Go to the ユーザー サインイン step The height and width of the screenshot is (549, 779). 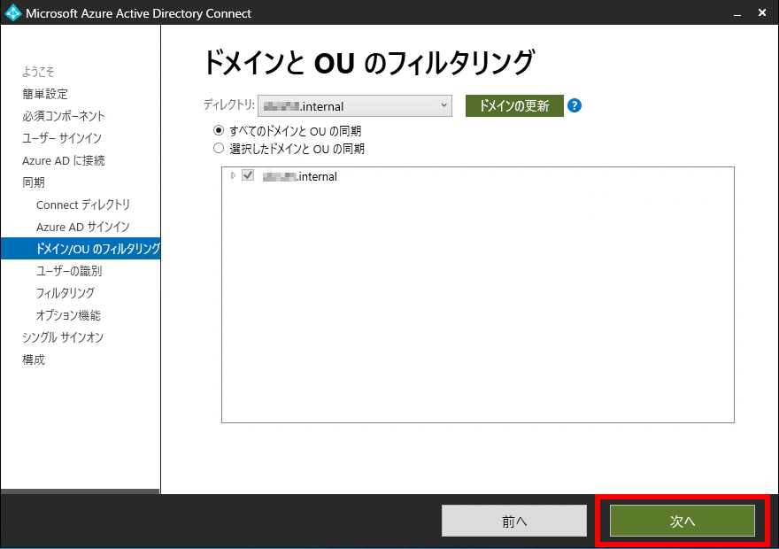click(x=62, y=138)
